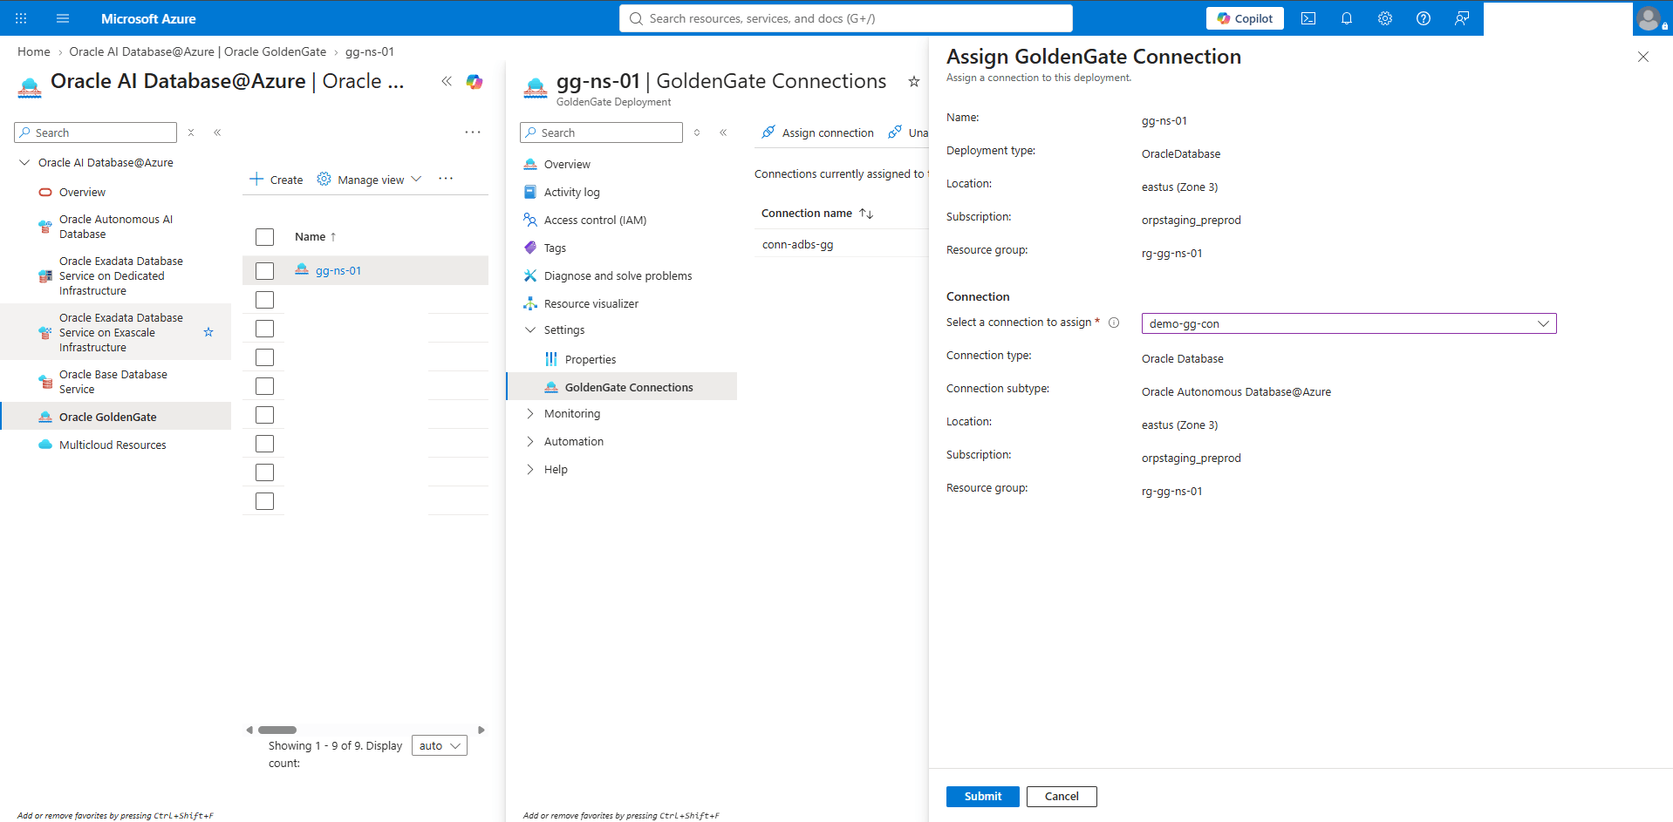Expand the Help section
The image size is (1673, 822).
[530, 470]
